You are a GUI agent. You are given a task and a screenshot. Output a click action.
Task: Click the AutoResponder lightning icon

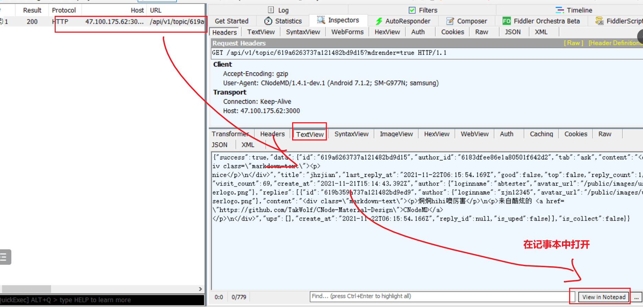coord(379,21)
